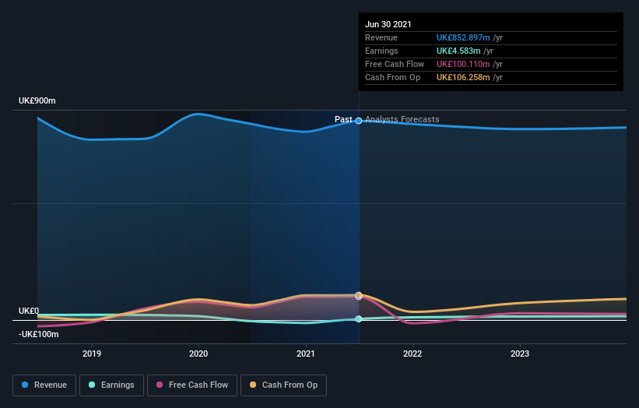This screenshot has height=408, width=639.
Task: Click the UK£100.110m free cash flow value
Action: tap(463, 64)
